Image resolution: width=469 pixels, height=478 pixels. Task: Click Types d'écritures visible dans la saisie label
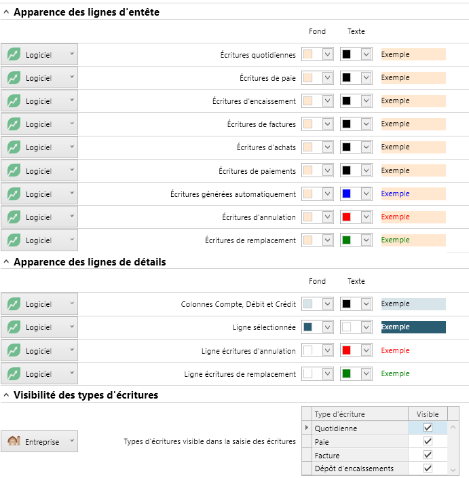coord(210,441)
